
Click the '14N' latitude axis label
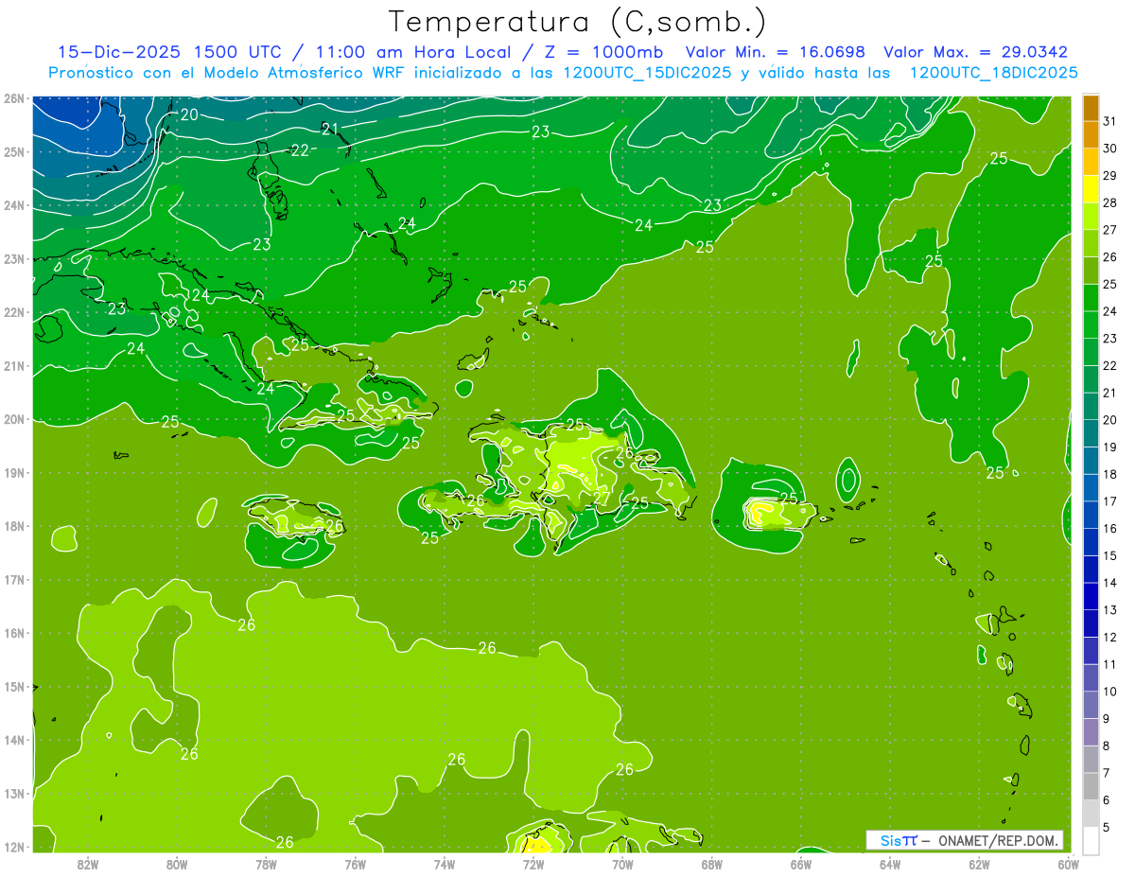pyautogui.click(x=14, y=740)
